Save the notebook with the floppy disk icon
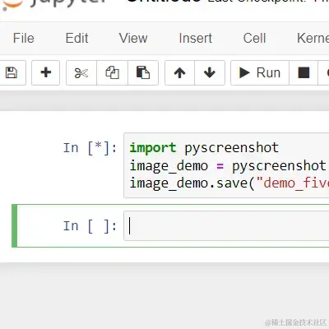The image size is (329, 329). coord(12,73)
